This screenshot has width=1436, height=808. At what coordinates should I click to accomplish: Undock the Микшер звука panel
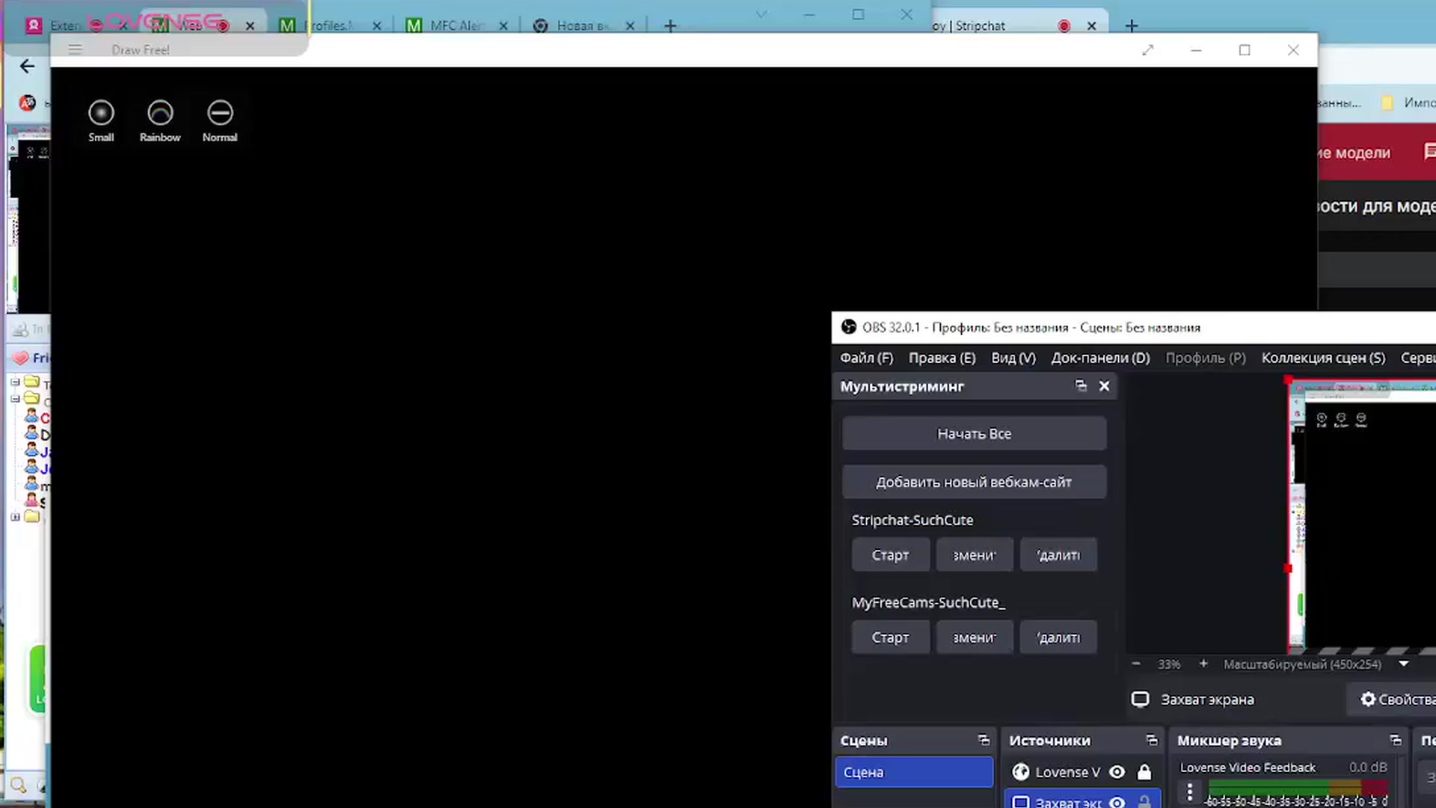click(1396, 740)
